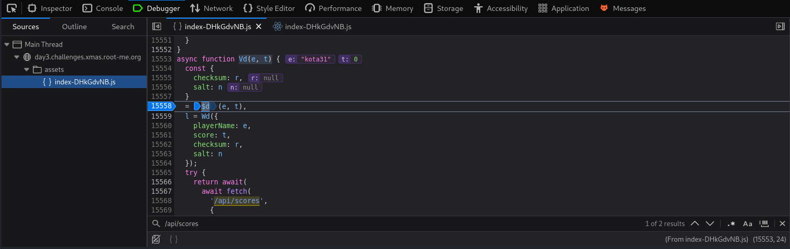Switch to the Console tab
790x249 pixels.
click(103, 8)
